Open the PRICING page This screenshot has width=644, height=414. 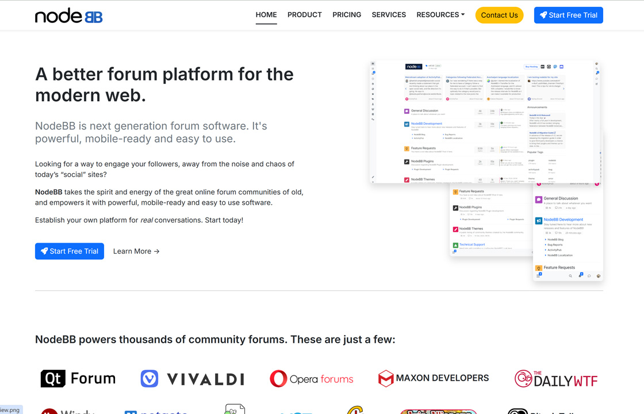[x=347, y=15]
